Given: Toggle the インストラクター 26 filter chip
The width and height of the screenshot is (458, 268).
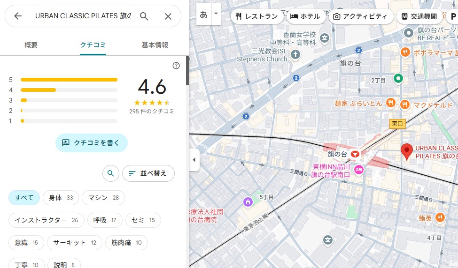Looking at the screenshot, I should point(46,220).
